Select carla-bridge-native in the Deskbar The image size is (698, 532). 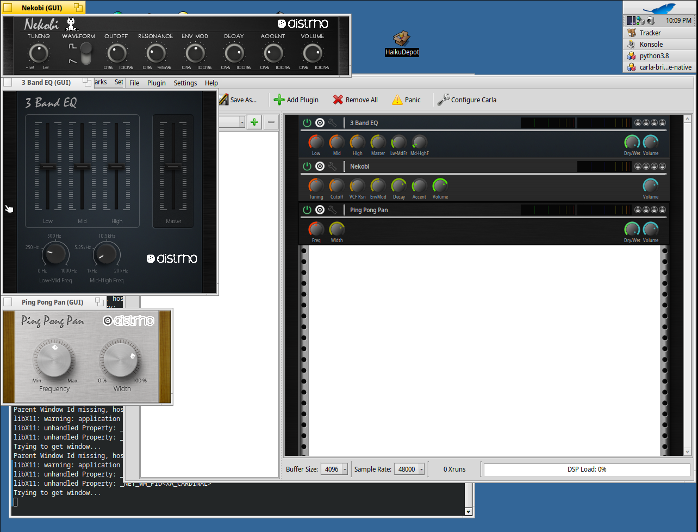(659, 67)
